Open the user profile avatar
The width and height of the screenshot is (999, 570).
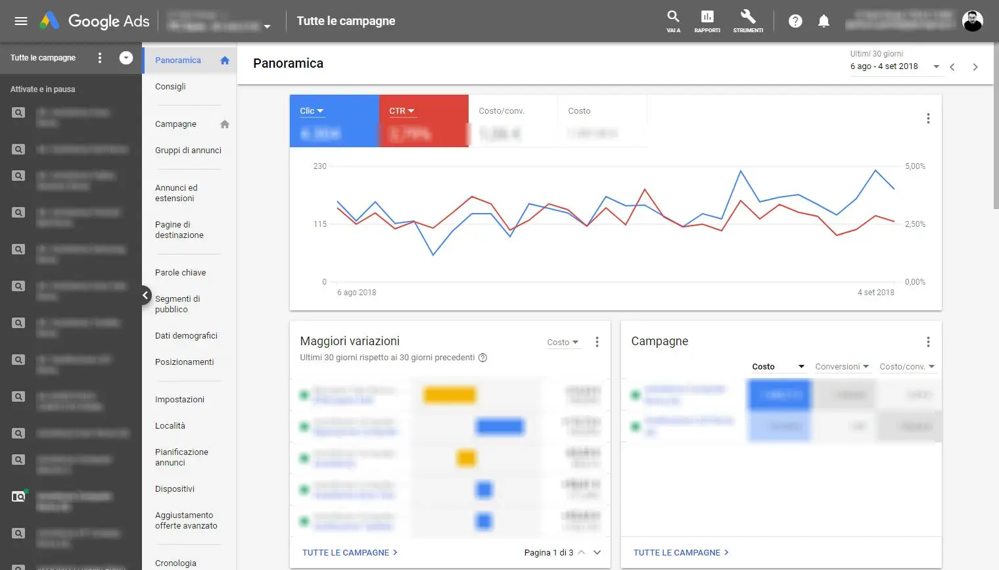click(973, 21)
